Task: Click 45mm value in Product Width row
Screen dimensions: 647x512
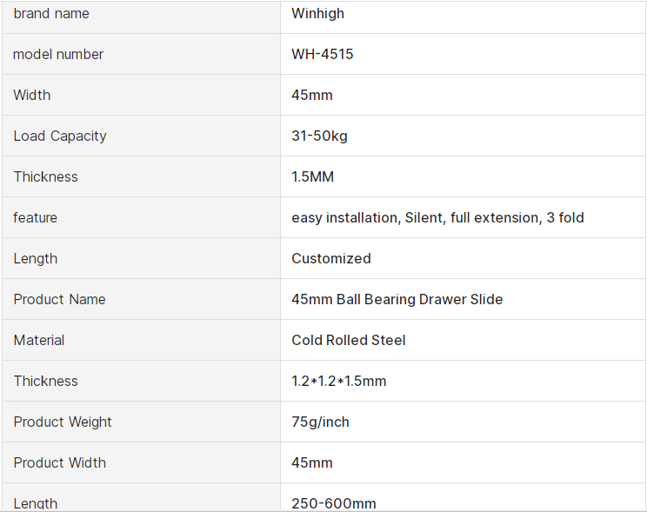Action: point(312,463)
